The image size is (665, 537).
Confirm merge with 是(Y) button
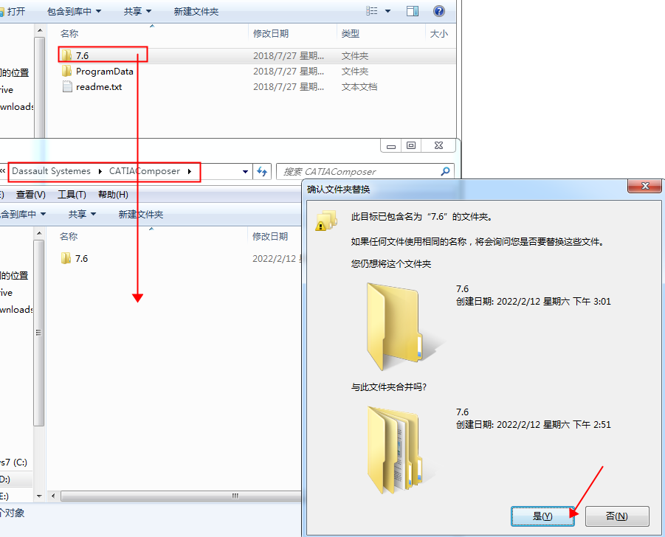542,516
